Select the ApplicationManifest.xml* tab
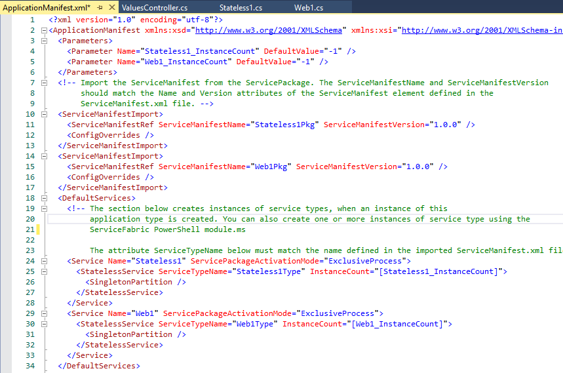The width and height of the screenshot is (563, 373). pos(47,8)
